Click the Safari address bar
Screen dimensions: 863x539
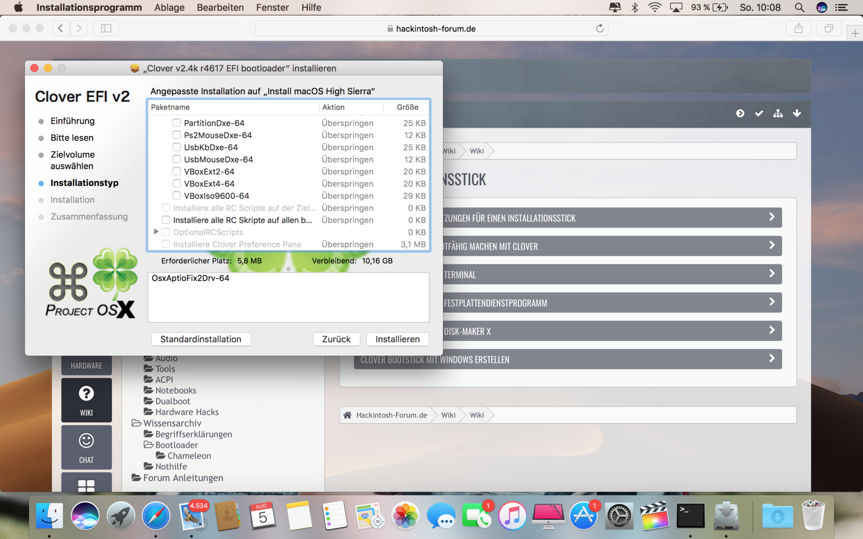point(431,28)
